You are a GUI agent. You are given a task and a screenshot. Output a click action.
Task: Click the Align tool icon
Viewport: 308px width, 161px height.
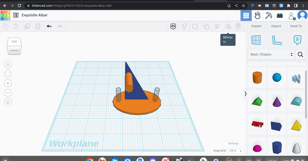217,26
